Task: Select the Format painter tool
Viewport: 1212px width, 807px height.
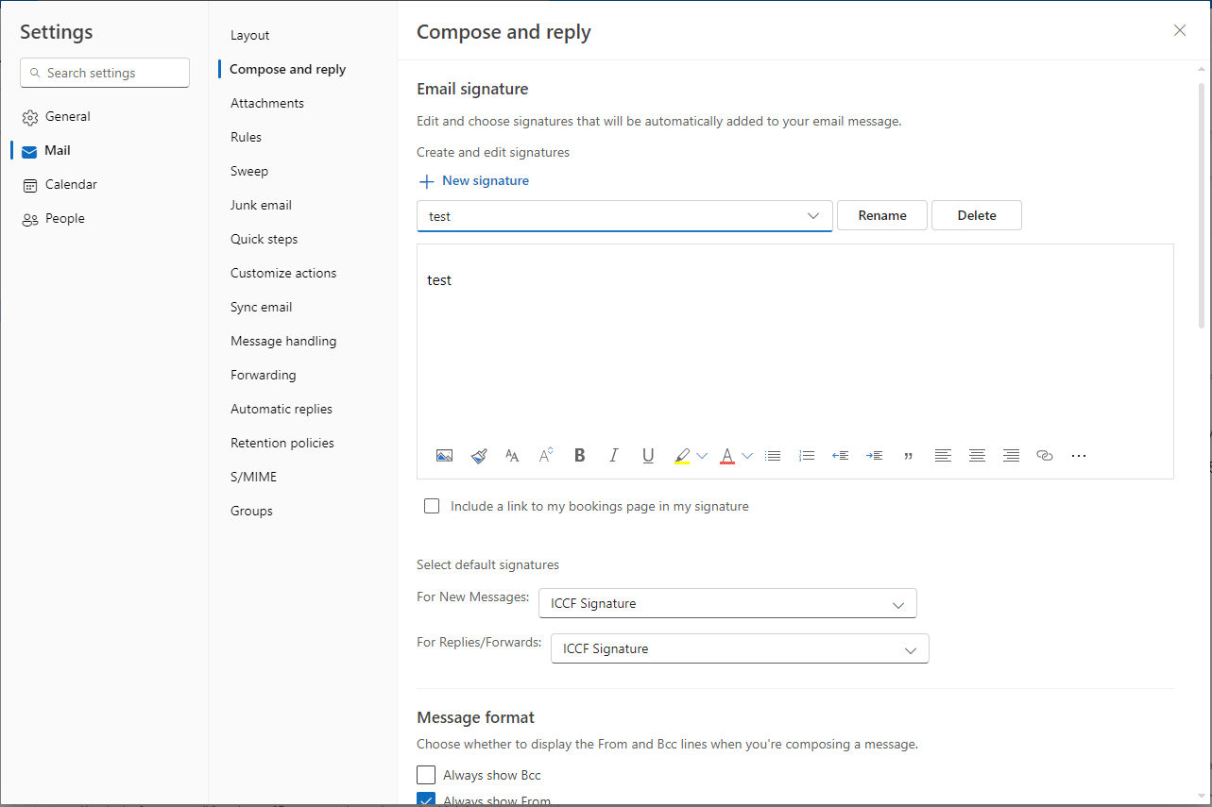Action: (478, 455)
